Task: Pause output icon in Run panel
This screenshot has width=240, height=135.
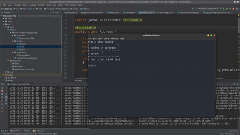Action: [x=2, y=94]
